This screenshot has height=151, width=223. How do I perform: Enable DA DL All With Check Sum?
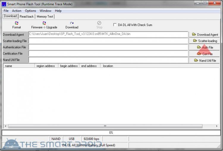pyautogui.click(x=115, y=25)
